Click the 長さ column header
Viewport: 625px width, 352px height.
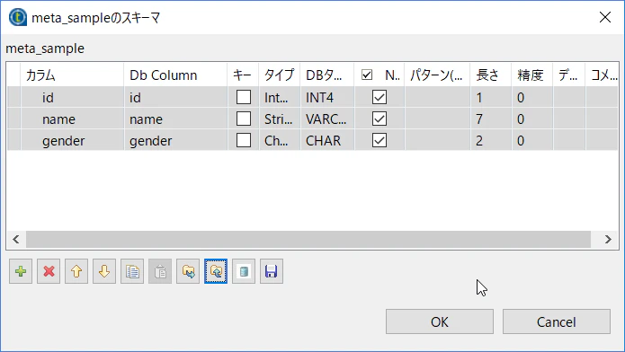[491, 75]
